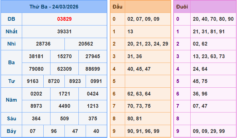Click the Đuôi values '07, 47'

200,106
